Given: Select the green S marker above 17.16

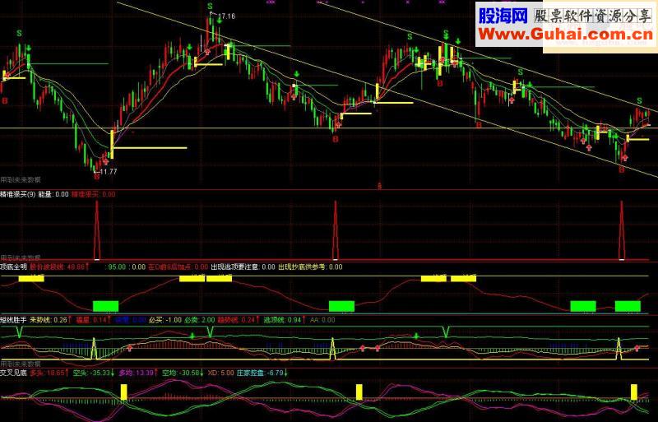Looking at the screenshot, I should click(x=210, y=7).
